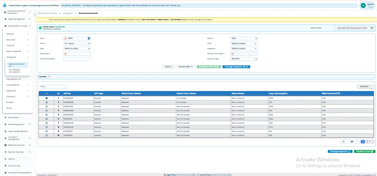The height and width of the screenshot is (176, 377).
Task: Collapse the sidebar with the chevron toggle
Action: click(35, 14)
